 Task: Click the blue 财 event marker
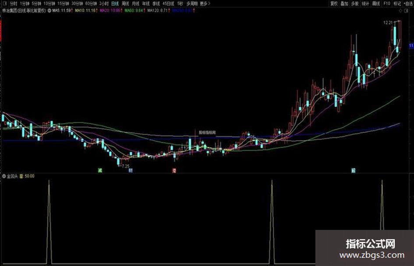pyautogui.click(x=130, y=170)
